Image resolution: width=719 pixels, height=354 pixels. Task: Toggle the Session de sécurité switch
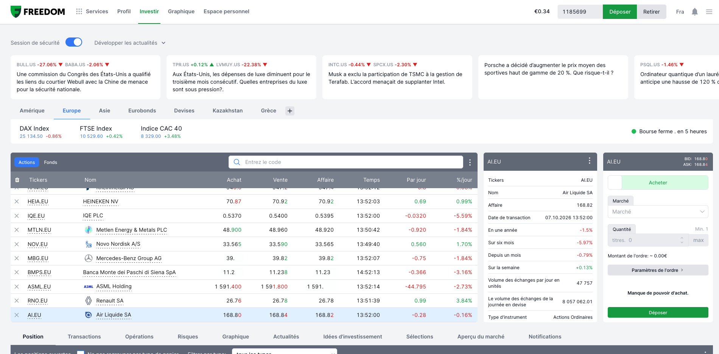click(x=74, y=42)
